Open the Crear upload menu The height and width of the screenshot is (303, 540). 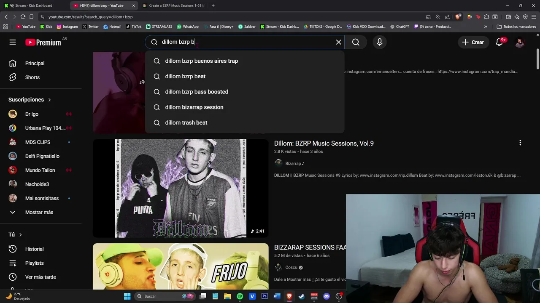[x=473, y=42]
